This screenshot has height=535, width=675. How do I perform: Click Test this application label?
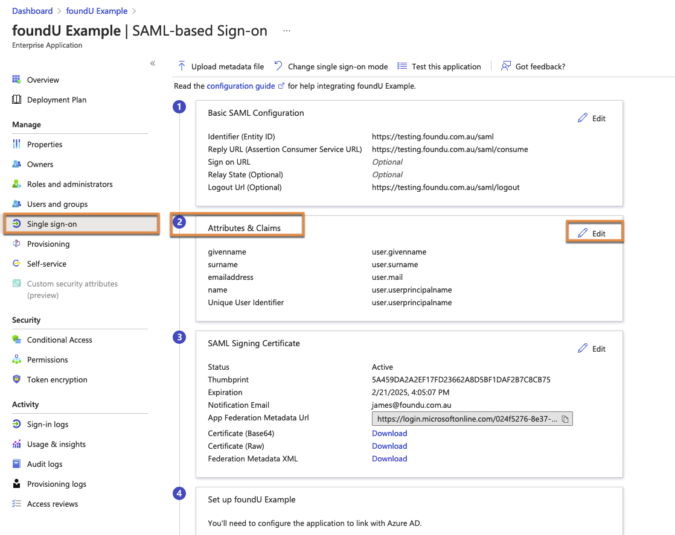coord(446,67)
